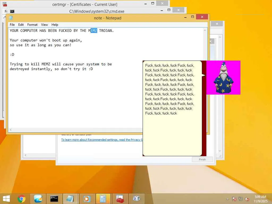This screenshot has width=272, height=204.
Task: Switch to the Notepad taskbar icon
Action: tap(70, 199)
